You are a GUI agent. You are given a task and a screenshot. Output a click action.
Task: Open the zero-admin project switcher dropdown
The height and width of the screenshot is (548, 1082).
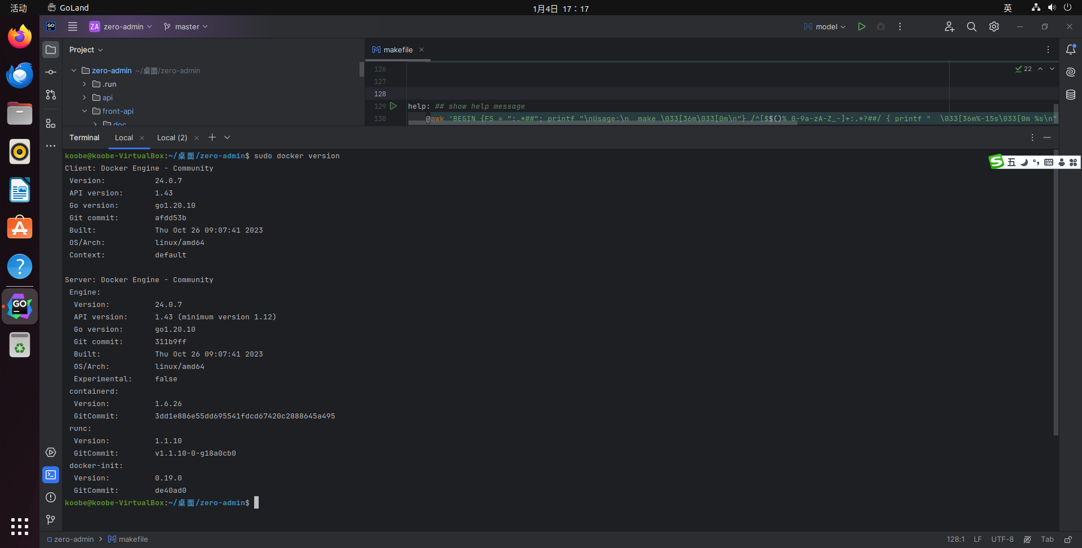tap(121, 26)
